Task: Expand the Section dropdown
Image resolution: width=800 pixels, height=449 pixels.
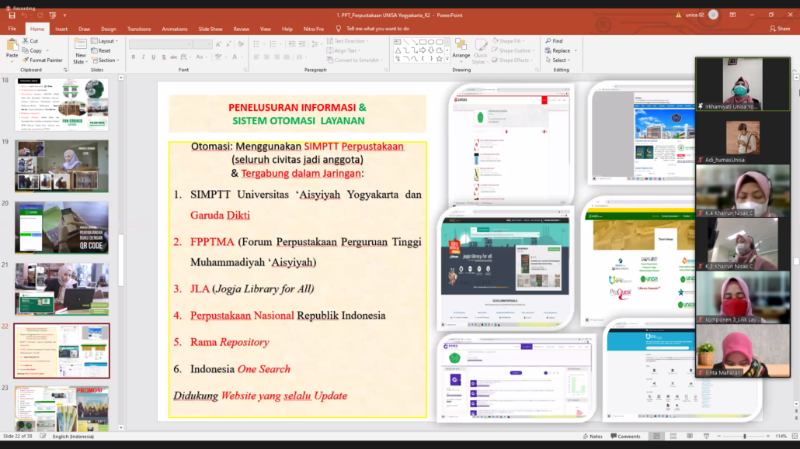Action: coord(105,60)
